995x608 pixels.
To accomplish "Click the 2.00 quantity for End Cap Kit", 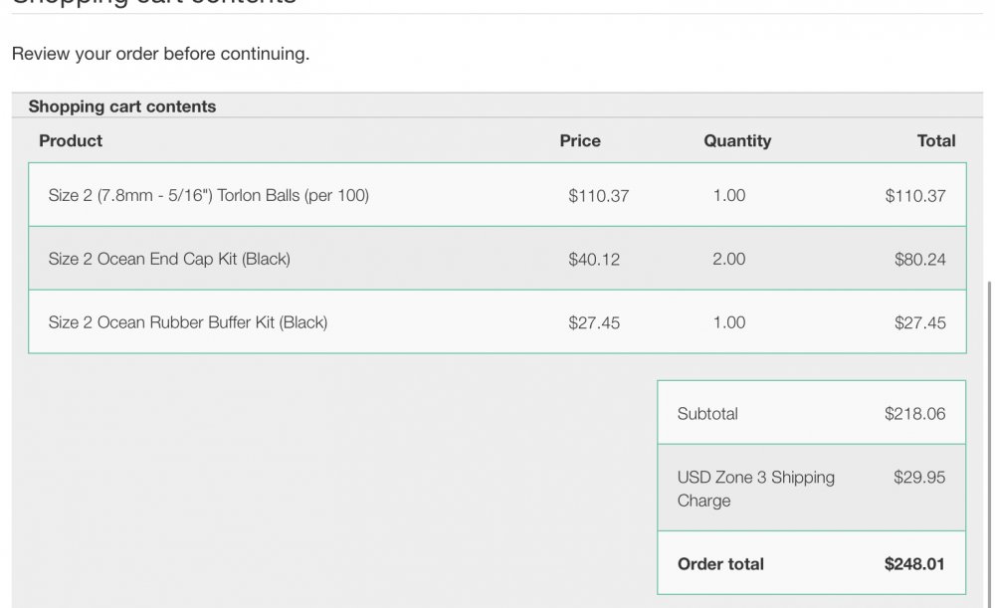I will [728, 259].
